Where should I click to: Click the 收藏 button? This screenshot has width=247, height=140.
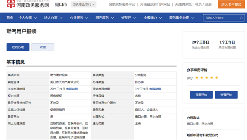(x=43, y=47)
